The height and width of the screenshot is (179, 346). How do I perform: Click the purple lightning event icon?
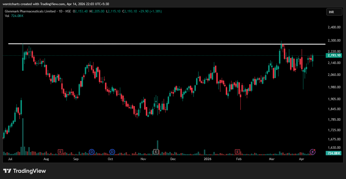coord(313,152)
